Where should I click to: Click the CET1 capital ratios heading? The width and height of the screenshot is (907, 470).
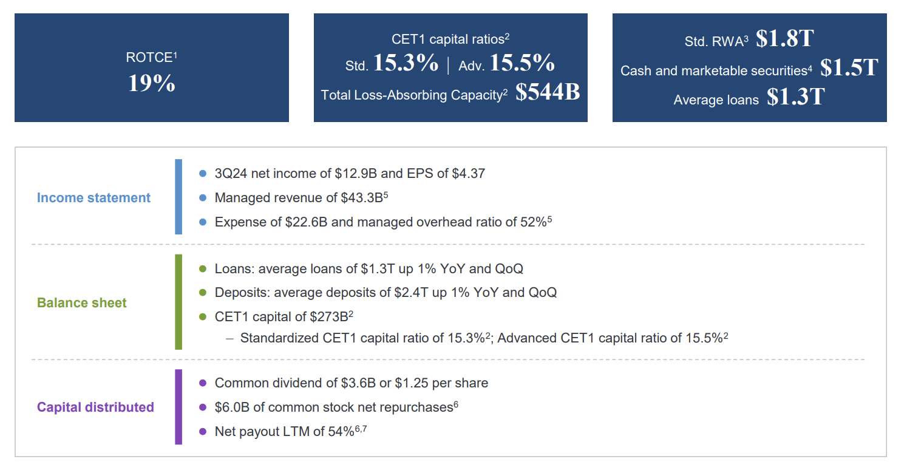coord(450,39)
